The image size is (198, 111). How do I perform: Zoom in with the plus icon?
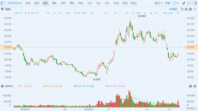[186, 9]
